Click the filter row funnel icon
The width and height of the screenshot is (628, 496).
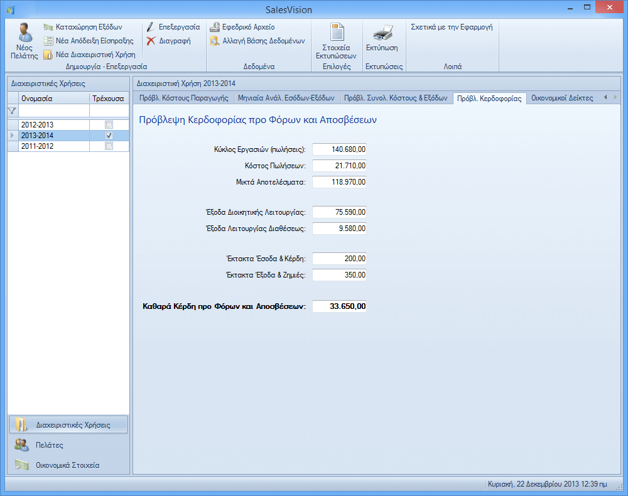tap(12, 111)
